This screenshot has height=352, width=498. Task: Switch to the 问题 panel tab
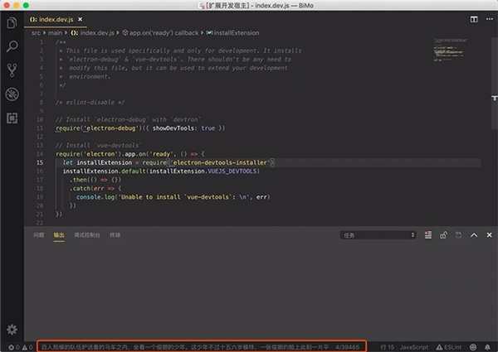38,235
